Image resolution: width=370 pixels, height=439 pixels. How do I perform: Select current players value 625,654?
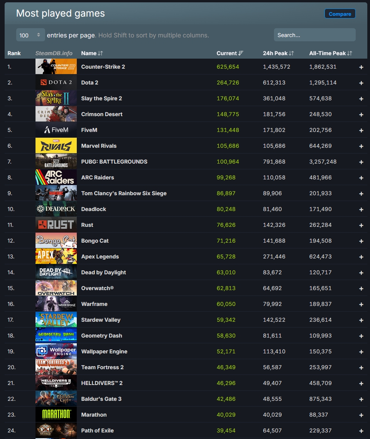pos(228,67)
